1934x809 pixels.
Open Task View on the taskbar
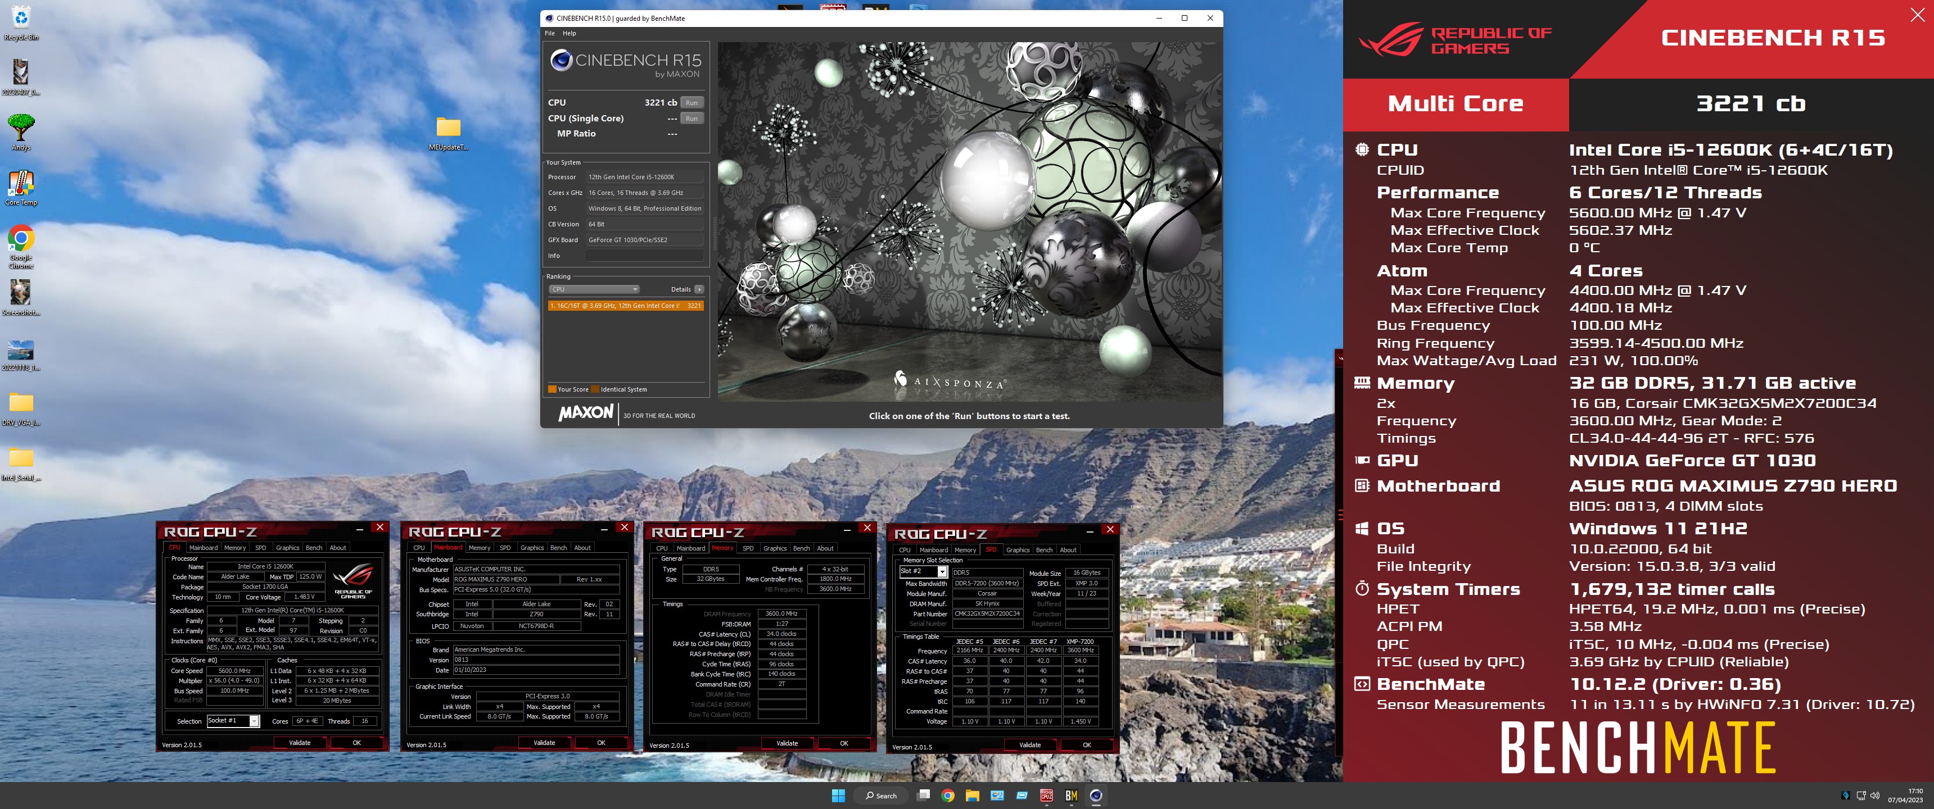pyautogui.click(x=924, y=796)
